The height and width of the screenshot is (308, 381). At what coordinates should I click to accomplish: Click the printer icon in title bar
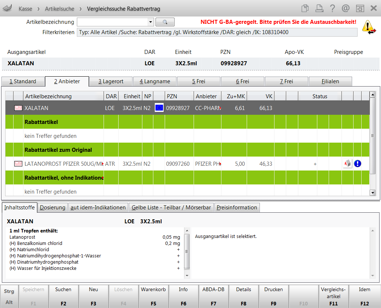pos(319,8)
